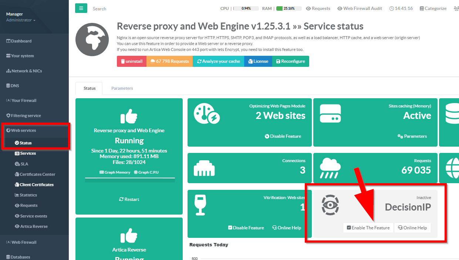The image size is (459, 260).
Task: Click the red uninstall button
Action: point(132,61)
